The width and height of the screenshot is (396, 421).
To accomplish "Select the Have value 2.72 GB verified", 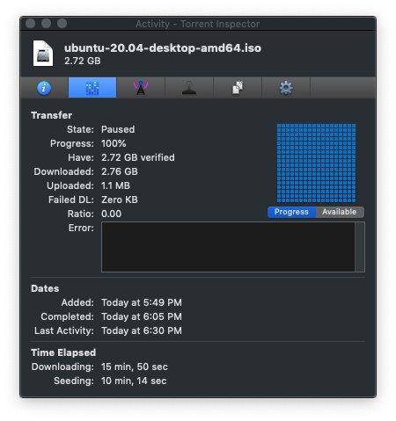I will tap(138, 157).
